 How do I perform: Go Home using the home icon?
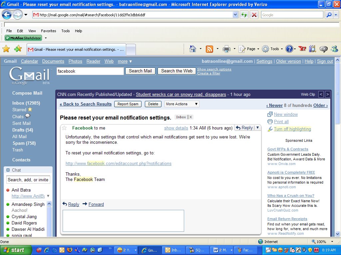193,48
